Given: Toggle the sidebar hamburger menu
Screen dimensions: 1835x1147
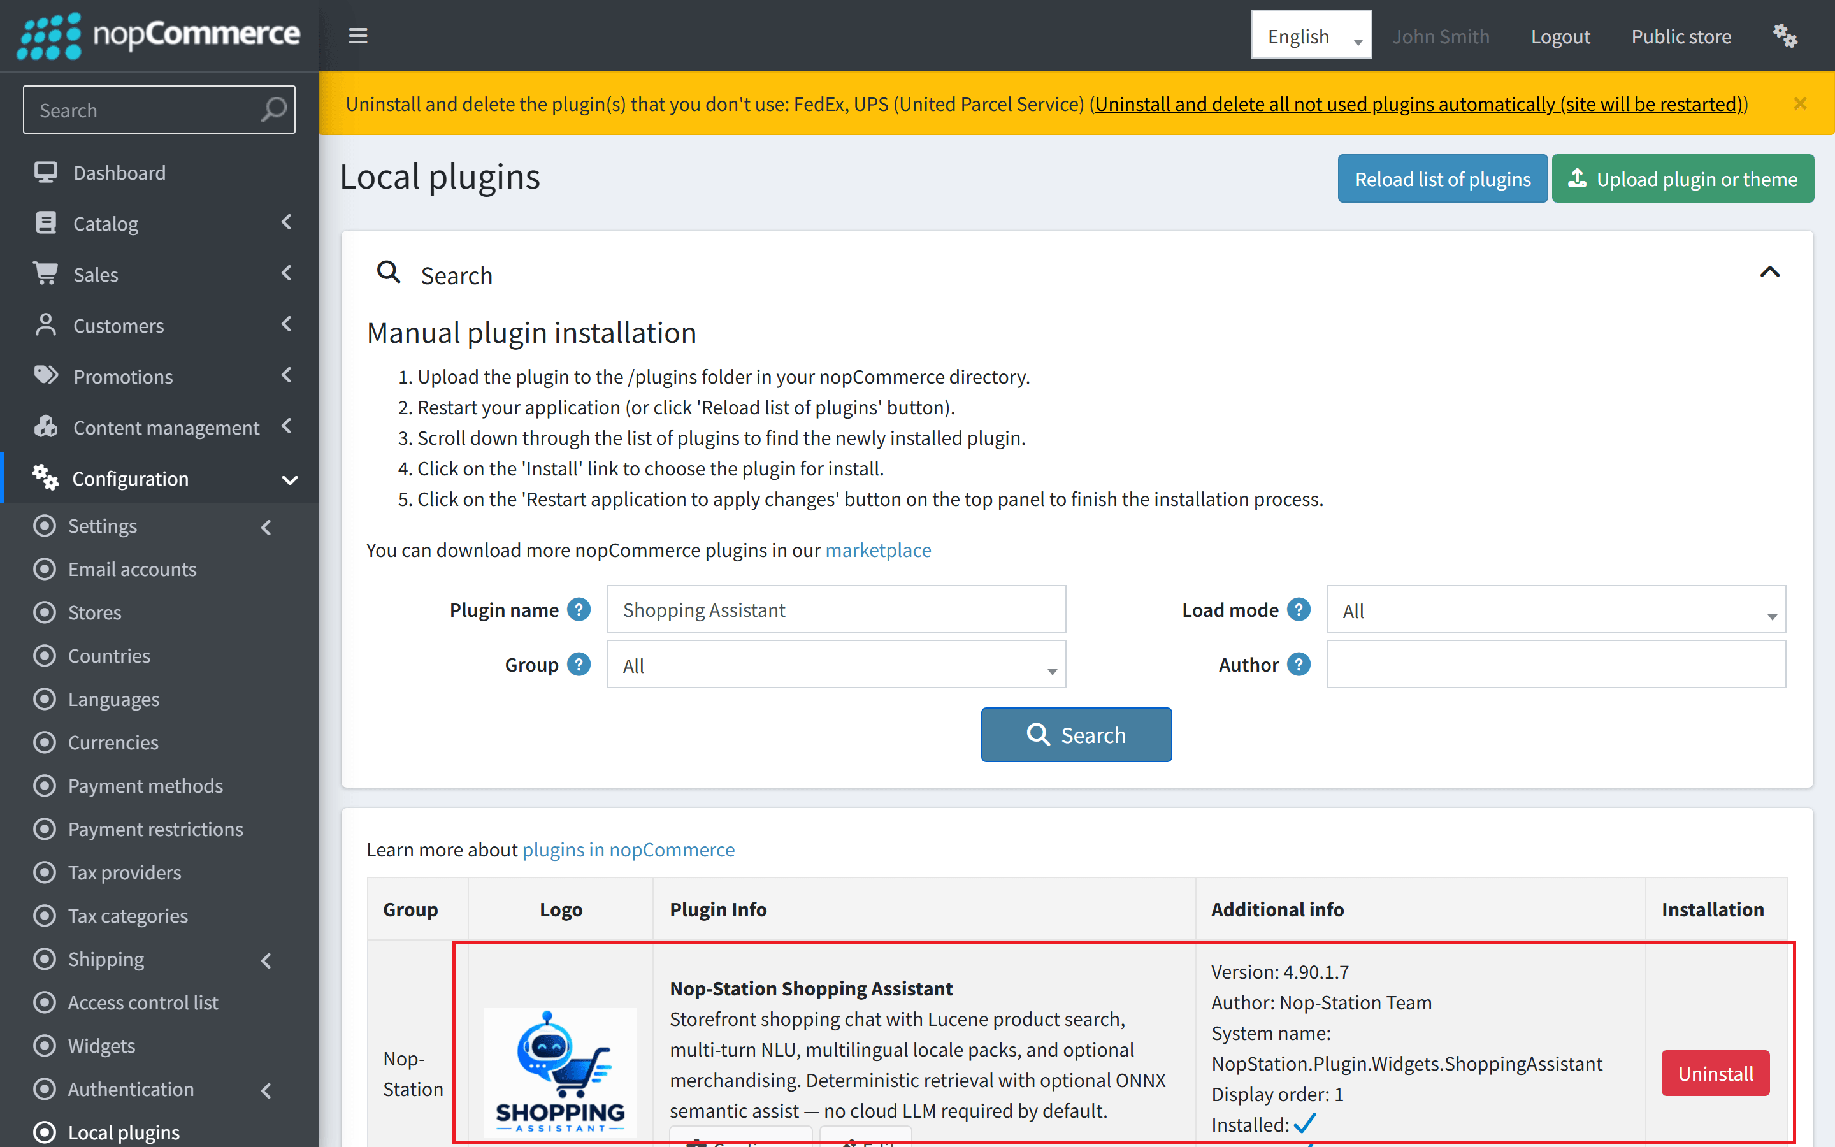Looking at the screenshot, I should click(358, 36).
